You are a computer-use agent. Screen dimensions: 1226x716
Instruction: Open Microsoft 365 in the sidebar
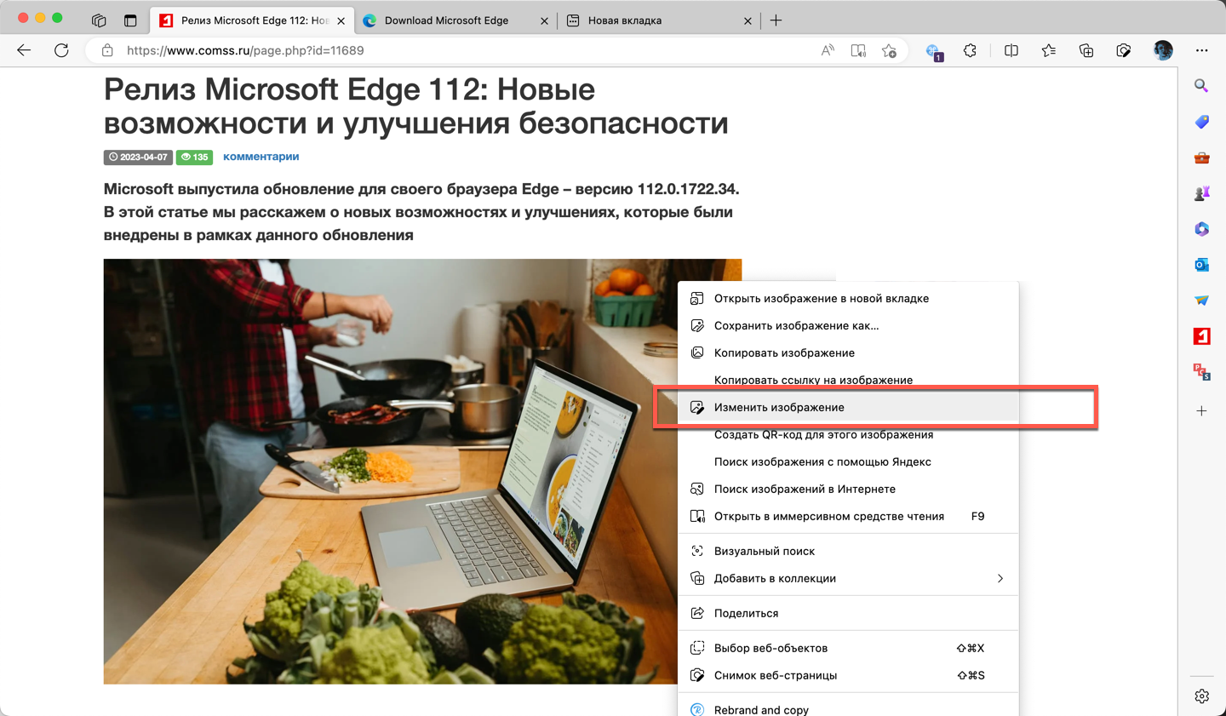click(1201, 229)
